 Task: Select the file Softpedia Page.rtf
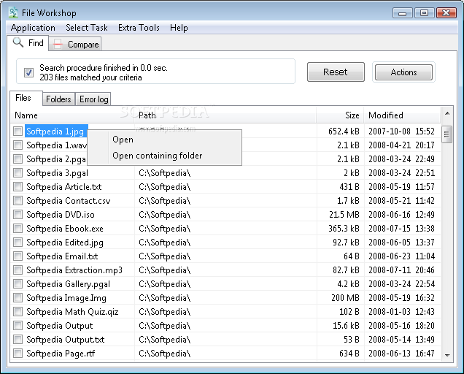coord(61,354)
